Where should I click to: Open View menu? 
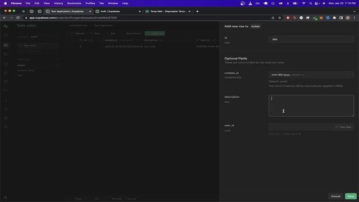tap(47, 3)
